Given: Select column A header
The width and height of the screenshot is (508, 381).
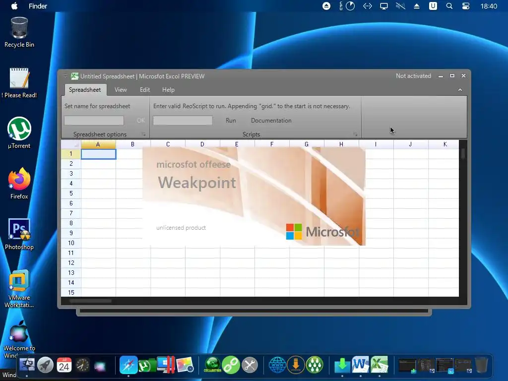Looking at the screenshot, I should (x=98, y=144).
